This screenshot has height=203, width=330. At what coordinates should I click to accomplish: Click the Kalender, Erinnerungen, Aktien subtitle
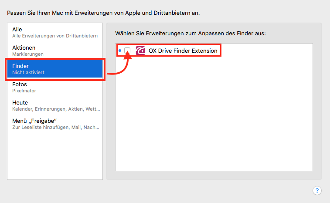click(x=56, y=109)
